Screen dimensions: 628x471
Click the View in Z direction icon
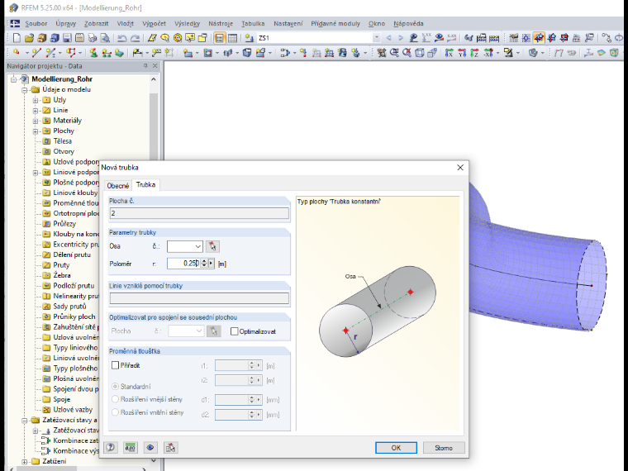(474, 52)
